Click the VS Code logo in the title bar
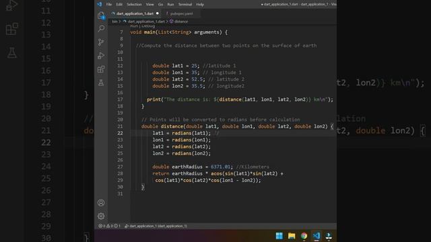Viewport: 431px width, 242px height. [100, 4]
